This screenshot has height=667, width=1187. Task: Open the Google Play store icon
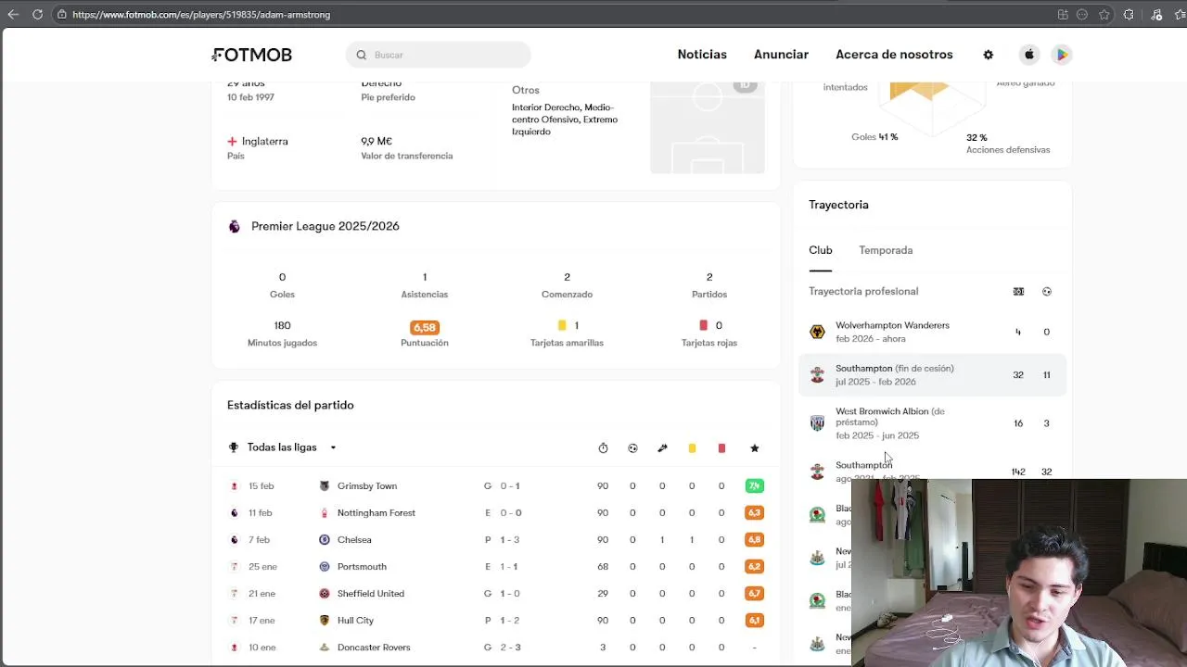click(x=1063, y=55)
